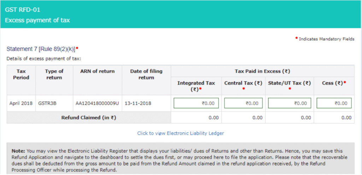The width and height of the screenshot is (362, 175).
Task: Click the Statement 7 Rule 89(2)(k) heading
Action: point(41,48)
